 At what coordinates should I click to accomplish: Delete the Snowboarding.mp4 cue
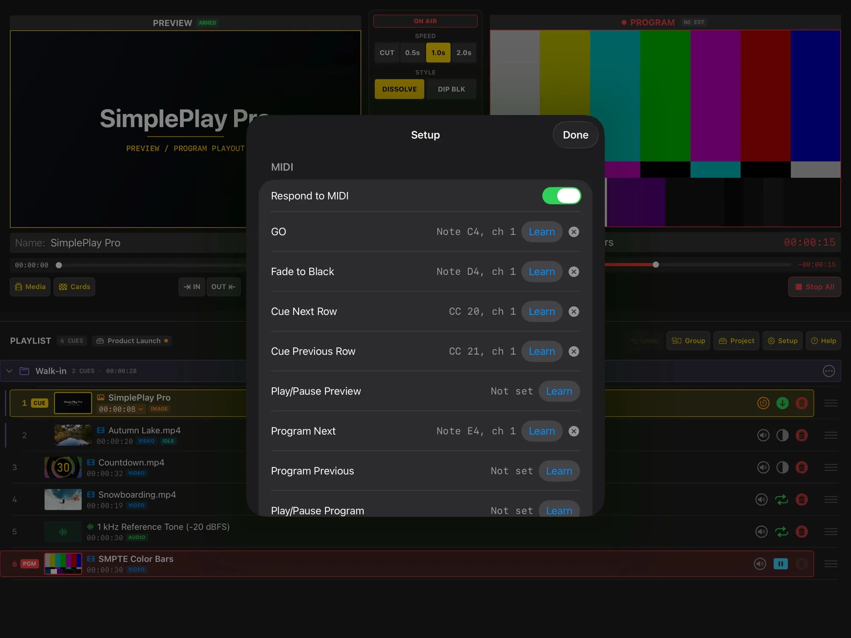[x=802, y=499]
